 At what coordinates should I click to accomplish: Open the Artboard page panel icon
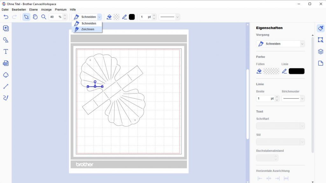coord(321,63)
